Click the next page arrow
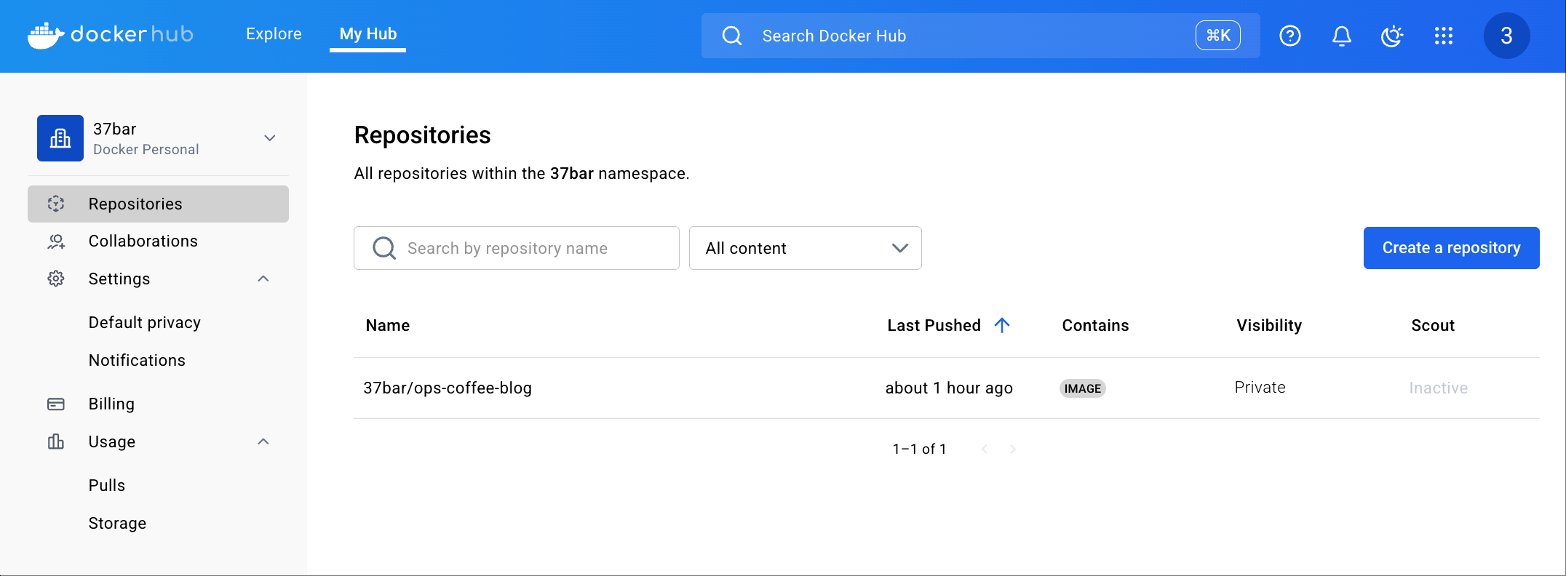 [1013, 449]
